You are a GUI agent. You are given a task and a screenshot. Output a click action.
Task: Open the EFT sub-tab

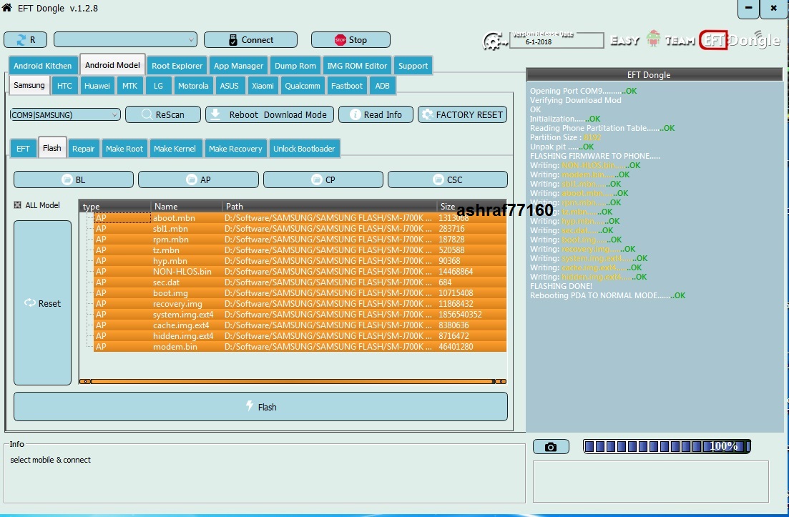point(23,148)
